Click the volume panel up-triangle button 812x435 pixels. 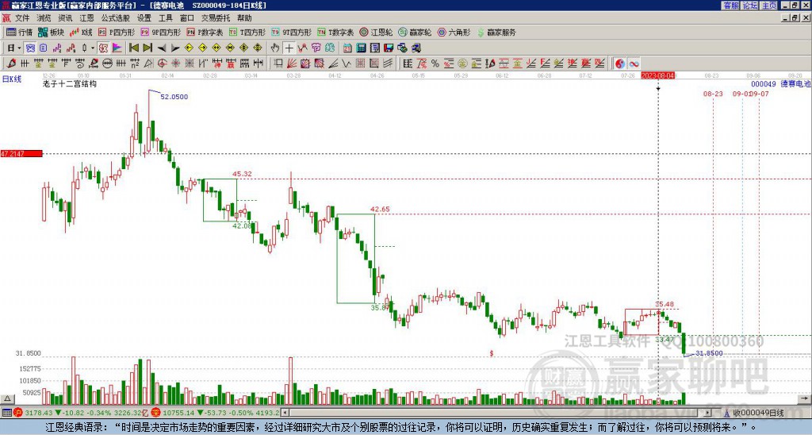pos(7,398)
